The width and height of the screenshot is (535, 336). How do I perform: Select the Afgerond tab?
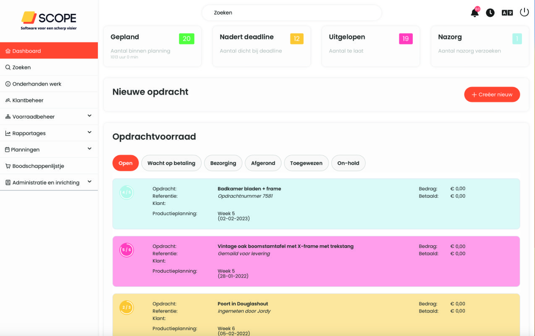pos(263,163)
